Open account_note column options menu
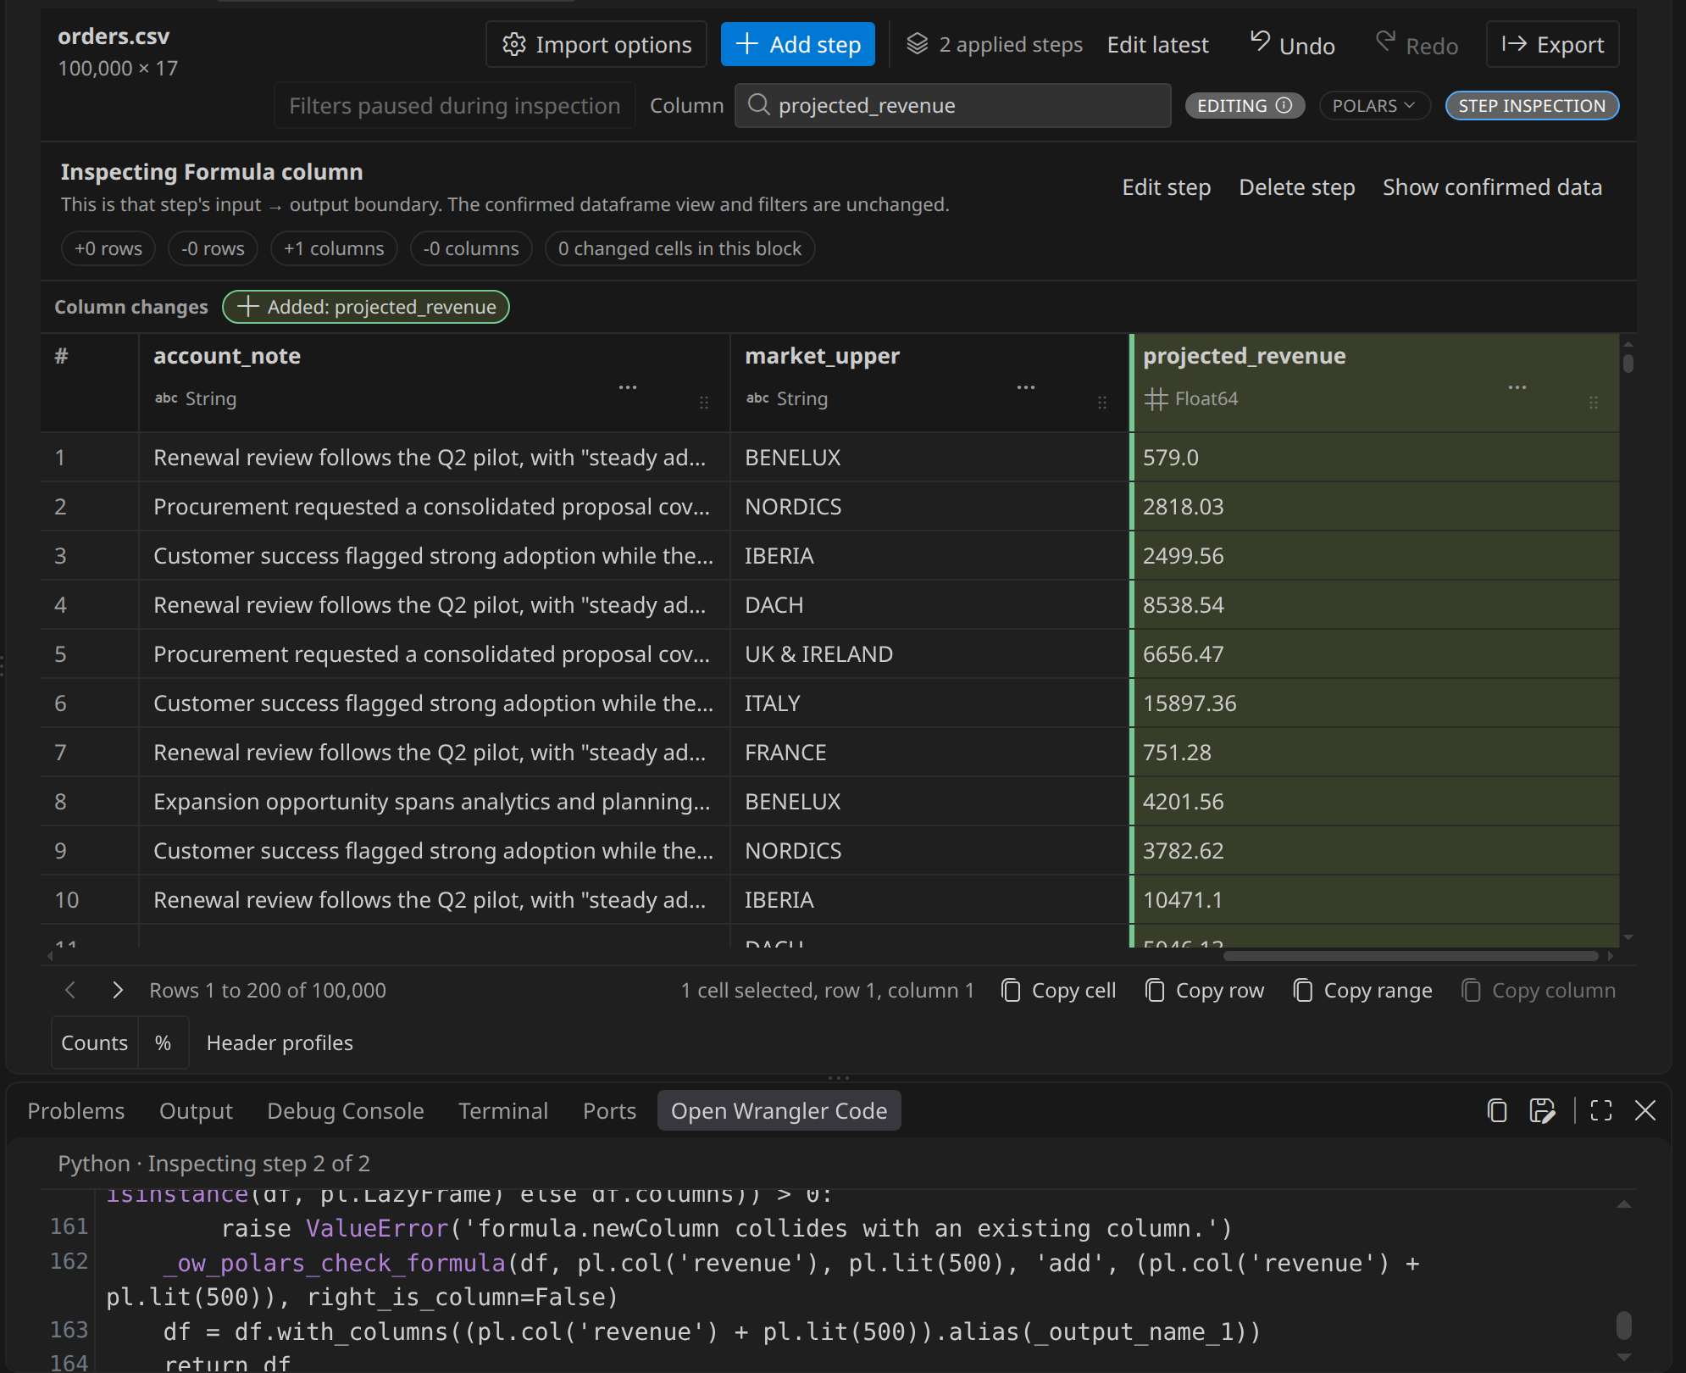The width and height of the screenshot is (1686, 1373). coord(628,387)
